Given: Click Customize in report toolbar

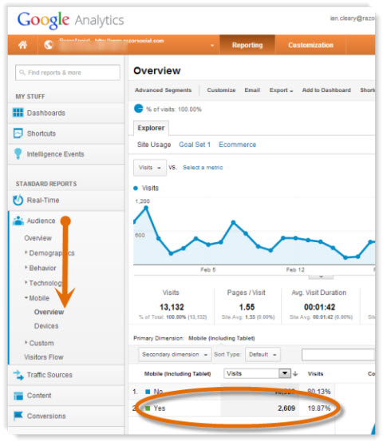Looking at the screenshot, I should [221, 90].
